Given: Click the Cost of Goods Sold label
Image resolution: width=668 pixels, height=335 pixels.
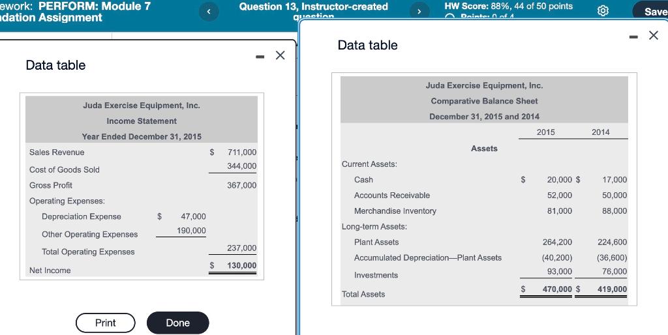Looking at the screenshot, I should (x=65, y=170).
